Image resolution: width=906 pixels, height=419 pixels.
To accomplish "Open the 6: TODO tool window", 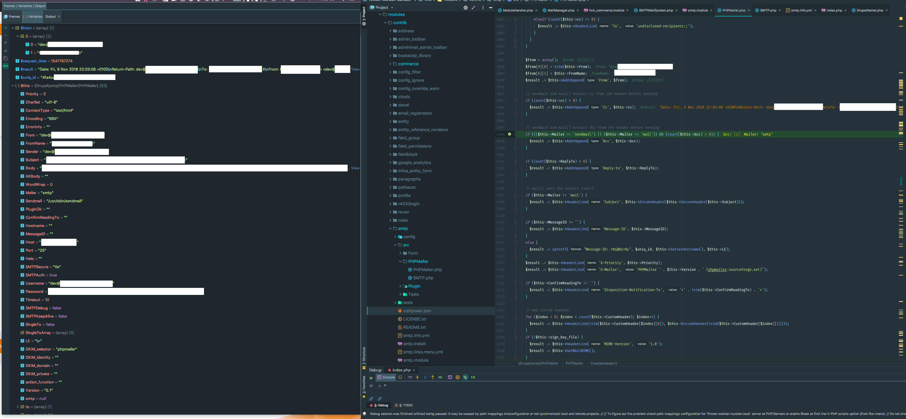I will (x=404, y=405).
